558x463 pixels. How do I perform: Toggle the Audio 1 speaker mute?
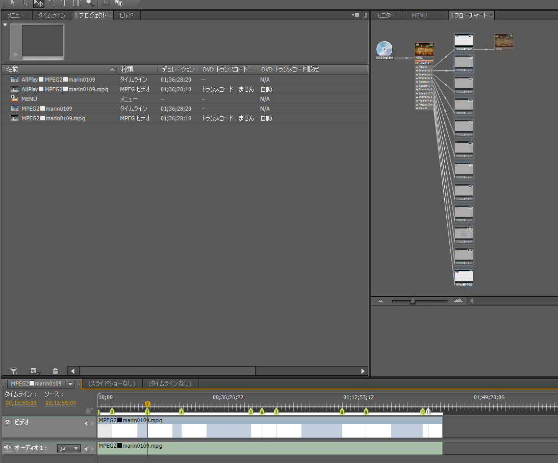[7, 447]
